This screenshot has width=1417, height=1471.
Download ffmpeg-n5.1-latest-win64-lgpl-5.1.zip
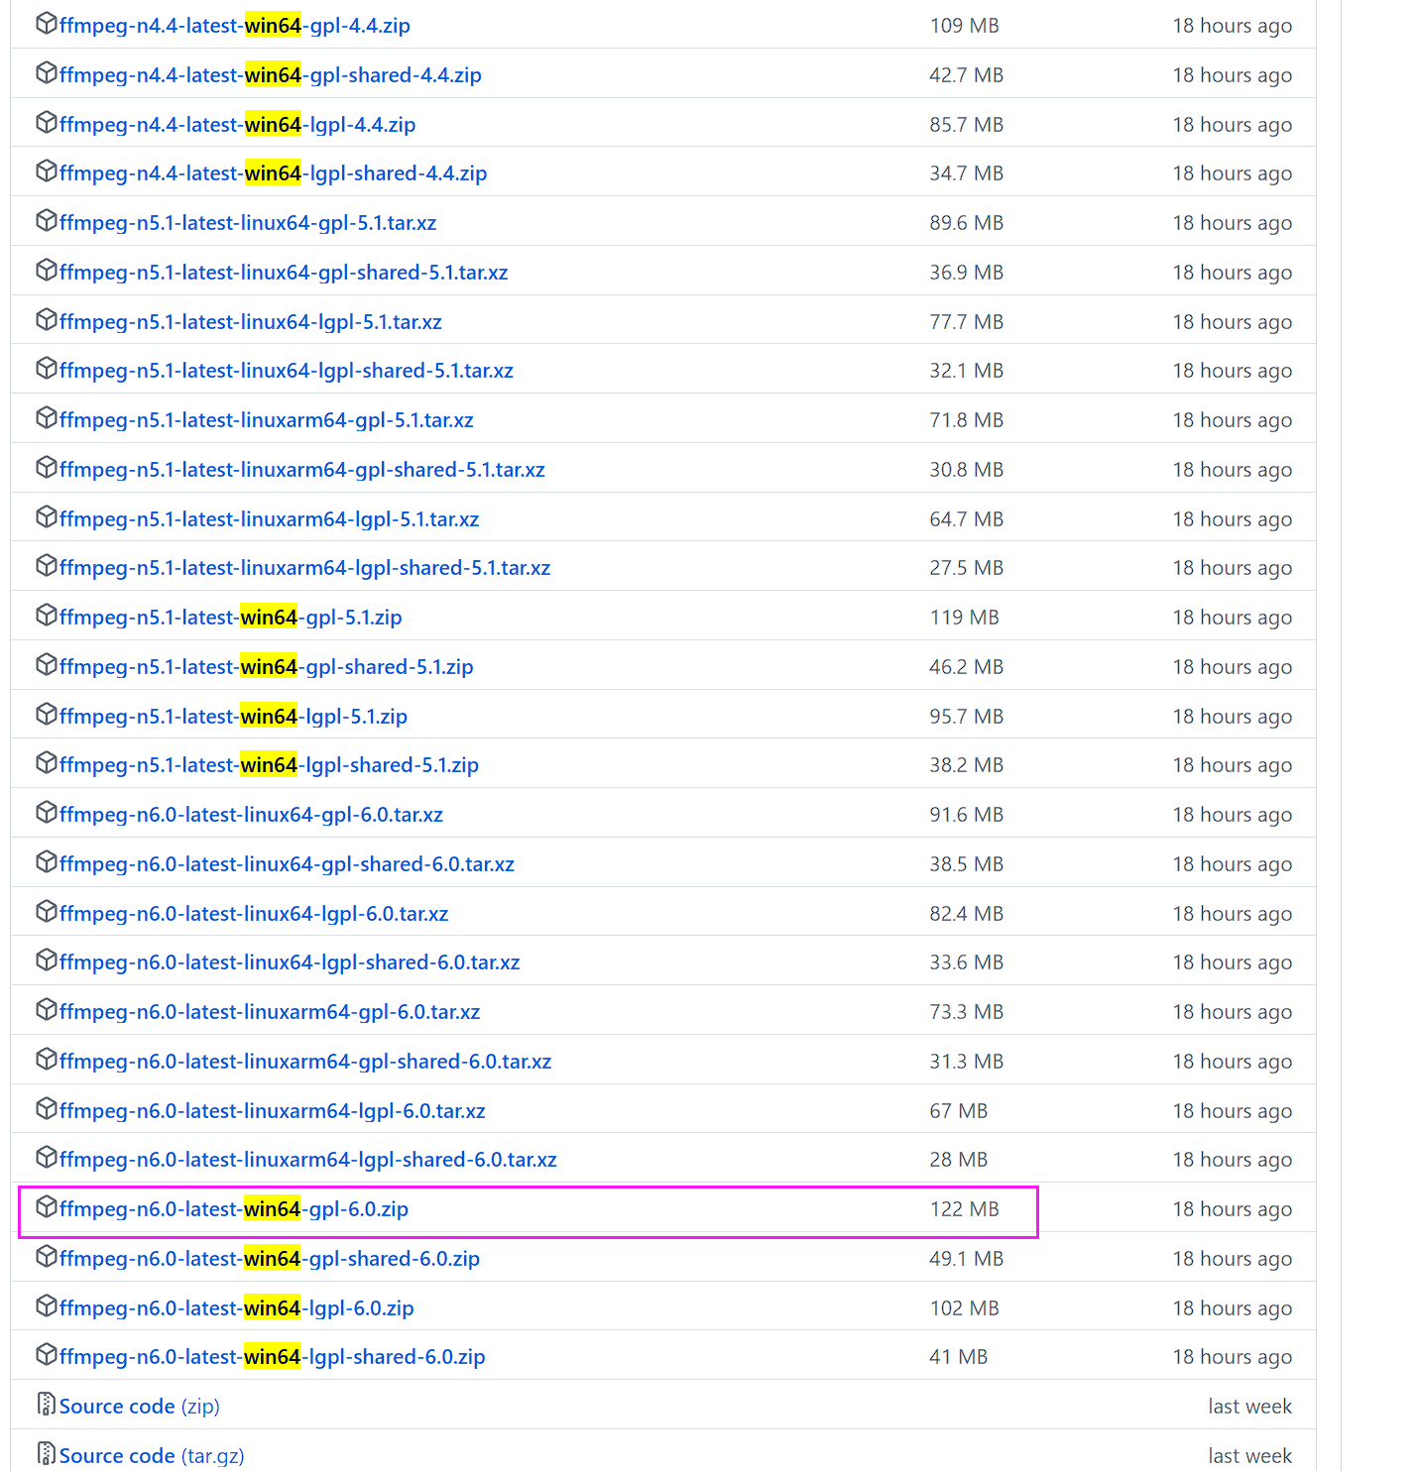pyautogui.click(x=234, y=717)
